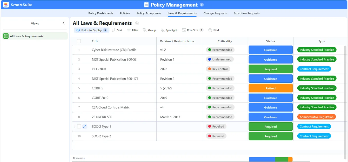Click the Administrative Regulation type tag

pyautogui.click(x=317, y=117)
